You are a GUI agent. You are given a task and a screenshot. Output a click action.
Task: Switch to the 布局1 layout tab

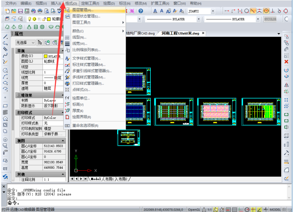click(109, 178)
